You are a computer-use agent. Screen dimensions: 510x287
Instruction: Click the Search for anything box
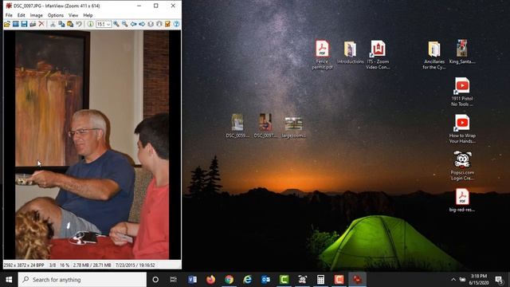tap(82, 280)
